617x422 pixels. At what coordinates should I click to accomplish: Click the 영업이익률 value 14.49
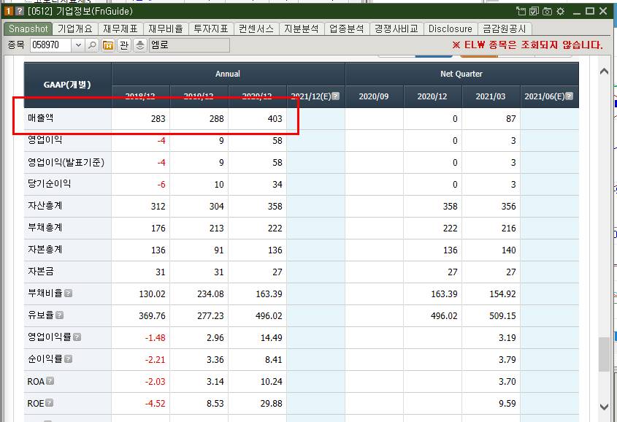click(272, 338)
